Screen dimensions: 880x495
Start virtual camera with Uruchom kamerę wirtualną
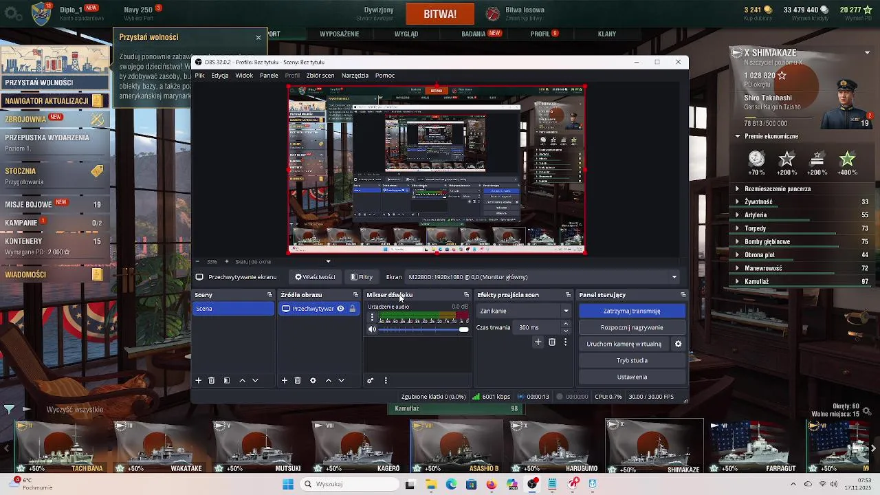[x=624, y=344]
